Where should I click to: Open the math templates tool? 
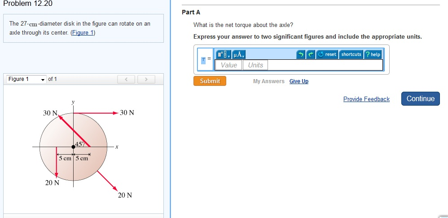(223, 54)
